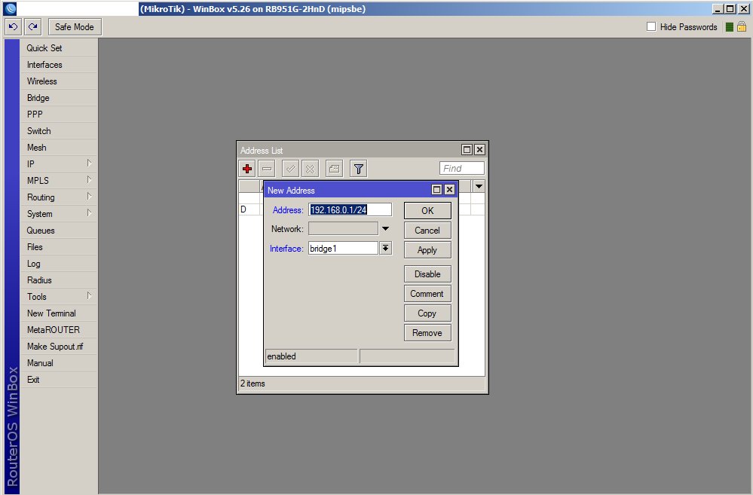Enable Safe Mode
Image resolution: width=753 pixels, height=495 pixels.
75,27
